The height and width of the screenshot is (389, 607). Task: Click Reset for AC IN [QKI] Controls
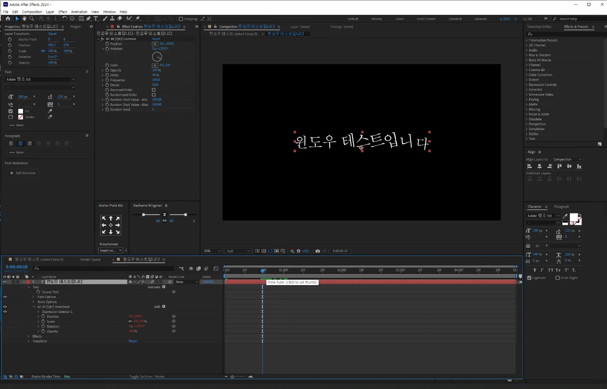click(x=156, y=39)
